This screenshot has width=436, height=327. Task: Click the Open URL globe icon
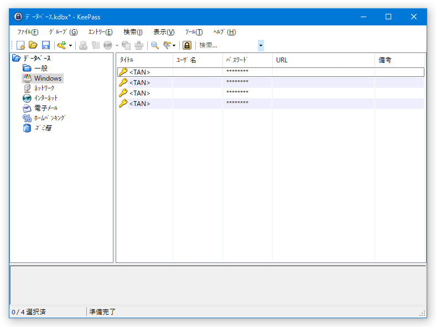pyautogui.click(x=108, y=45)
